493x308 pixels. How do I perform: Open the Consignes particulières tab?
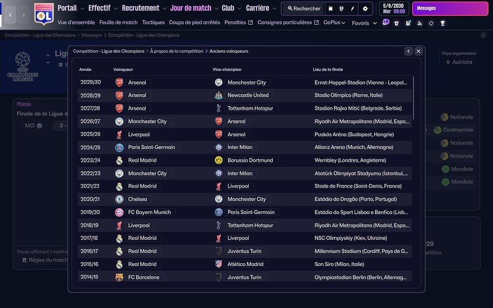285,22
